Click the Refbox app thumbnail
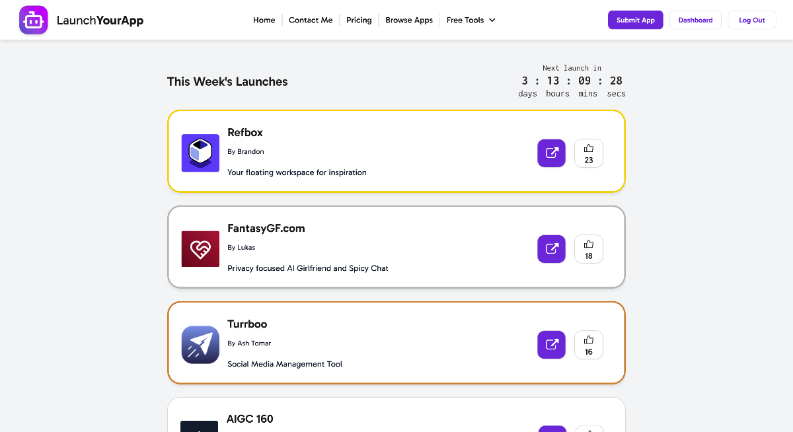 tap(200, 153)
